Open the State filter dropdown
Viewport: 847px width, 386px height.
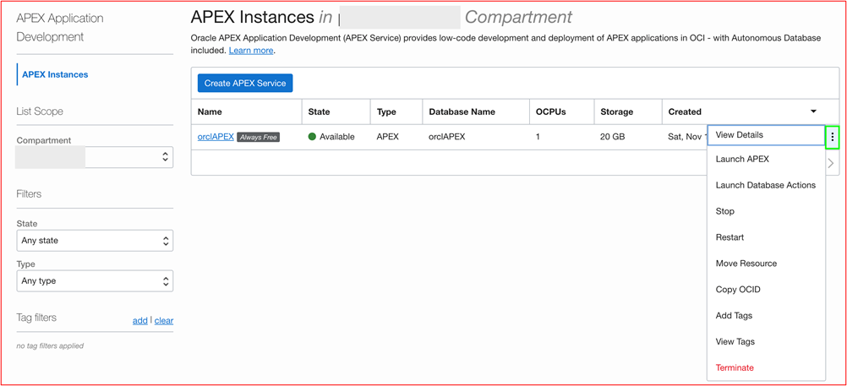coord(95,241)
